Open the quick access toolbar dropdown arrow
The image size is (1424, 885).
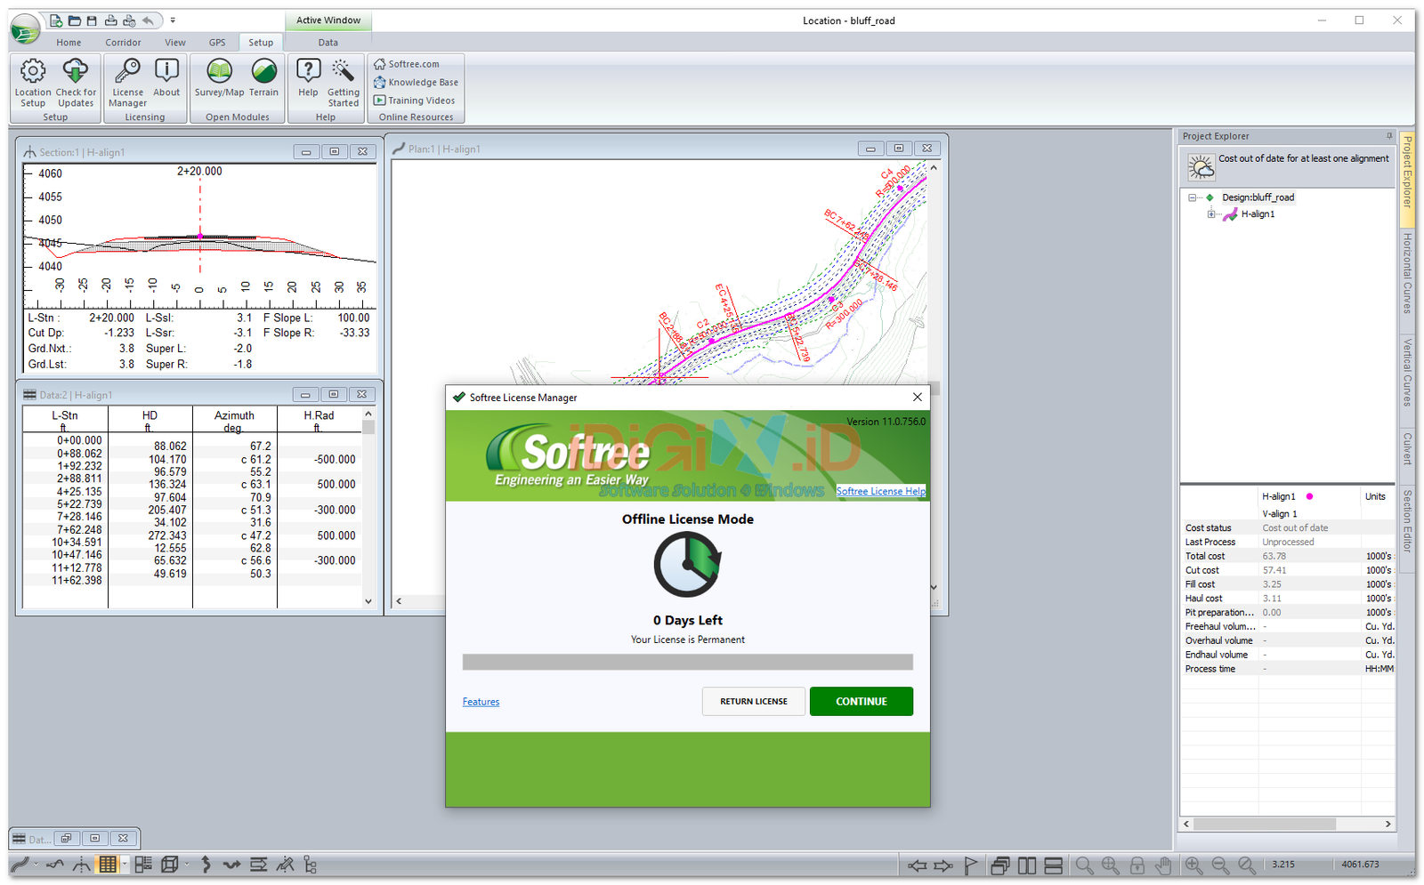tap(173, 20)
